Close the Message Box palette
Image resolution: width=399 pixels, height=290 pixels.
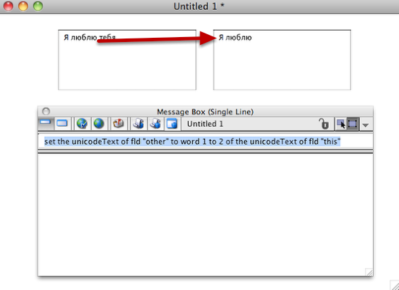[46, 111]
